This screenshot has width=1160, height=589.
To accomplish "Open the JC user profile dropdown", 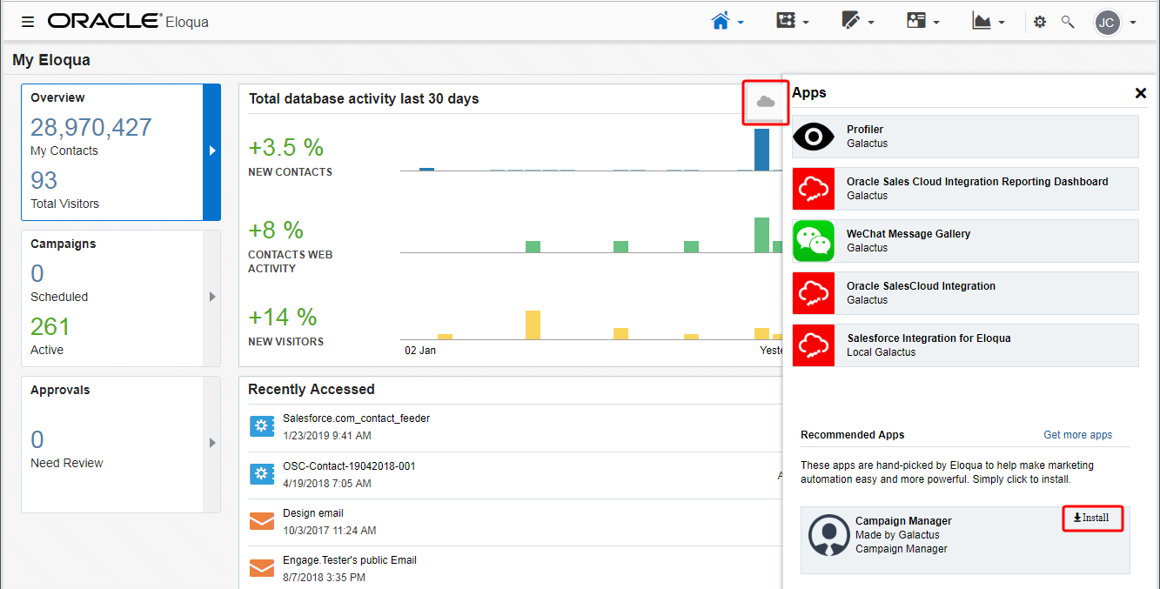I will [x=1115, y=23].
